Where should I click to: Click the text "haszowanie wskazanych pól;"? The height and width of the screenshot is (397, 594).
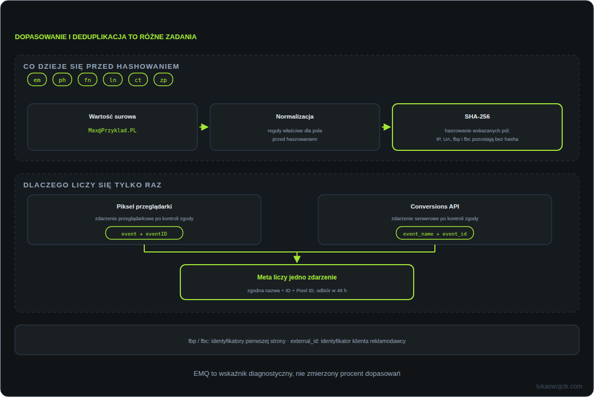click(477, 130)
